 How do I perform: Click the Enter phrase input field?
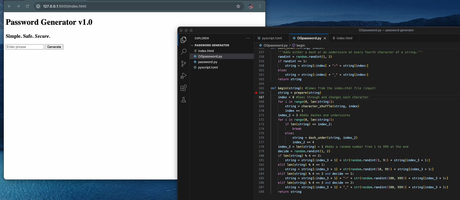pyautogui.click(x=25, y=47)
